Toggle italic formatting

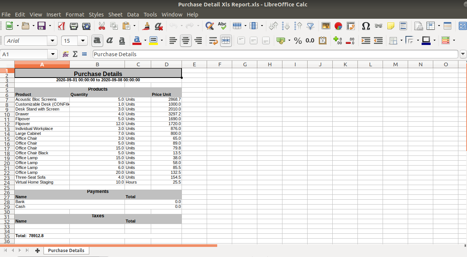[110, 40]
